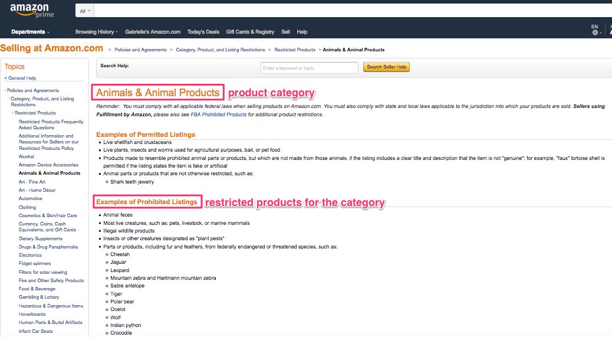
Task: Open Restricted Products Frequently Asked Questions
Action: [51, 125]
